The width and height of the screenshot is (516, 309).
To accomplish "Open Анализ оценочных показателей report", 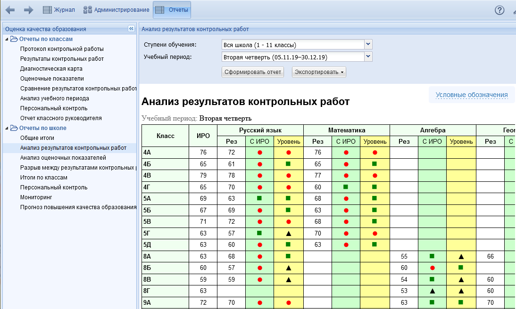I will pos(63,158).
